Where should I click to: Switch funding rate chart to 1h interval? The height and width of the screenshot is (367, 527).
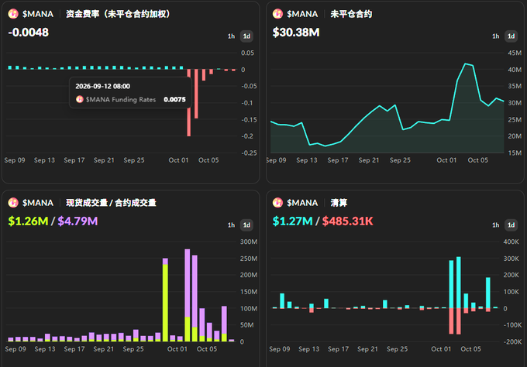(231, 36)
